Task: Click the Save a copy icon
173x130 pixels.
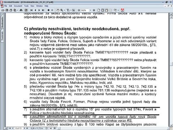Action: coord(7,10)
